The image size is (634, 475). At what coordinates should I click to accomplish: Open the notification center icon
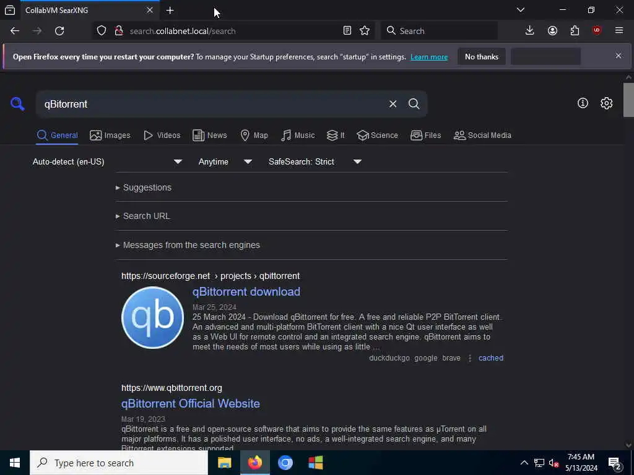pyautogui.click(x=615, y=463)
